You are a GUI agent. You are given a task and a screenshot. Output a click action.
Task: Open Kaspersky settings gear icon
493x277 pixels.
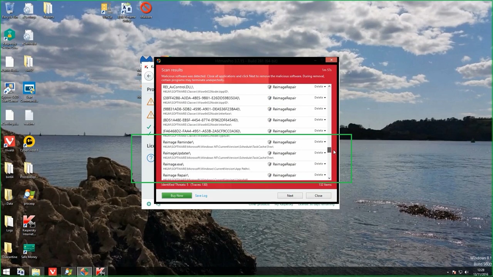point(149,204)
